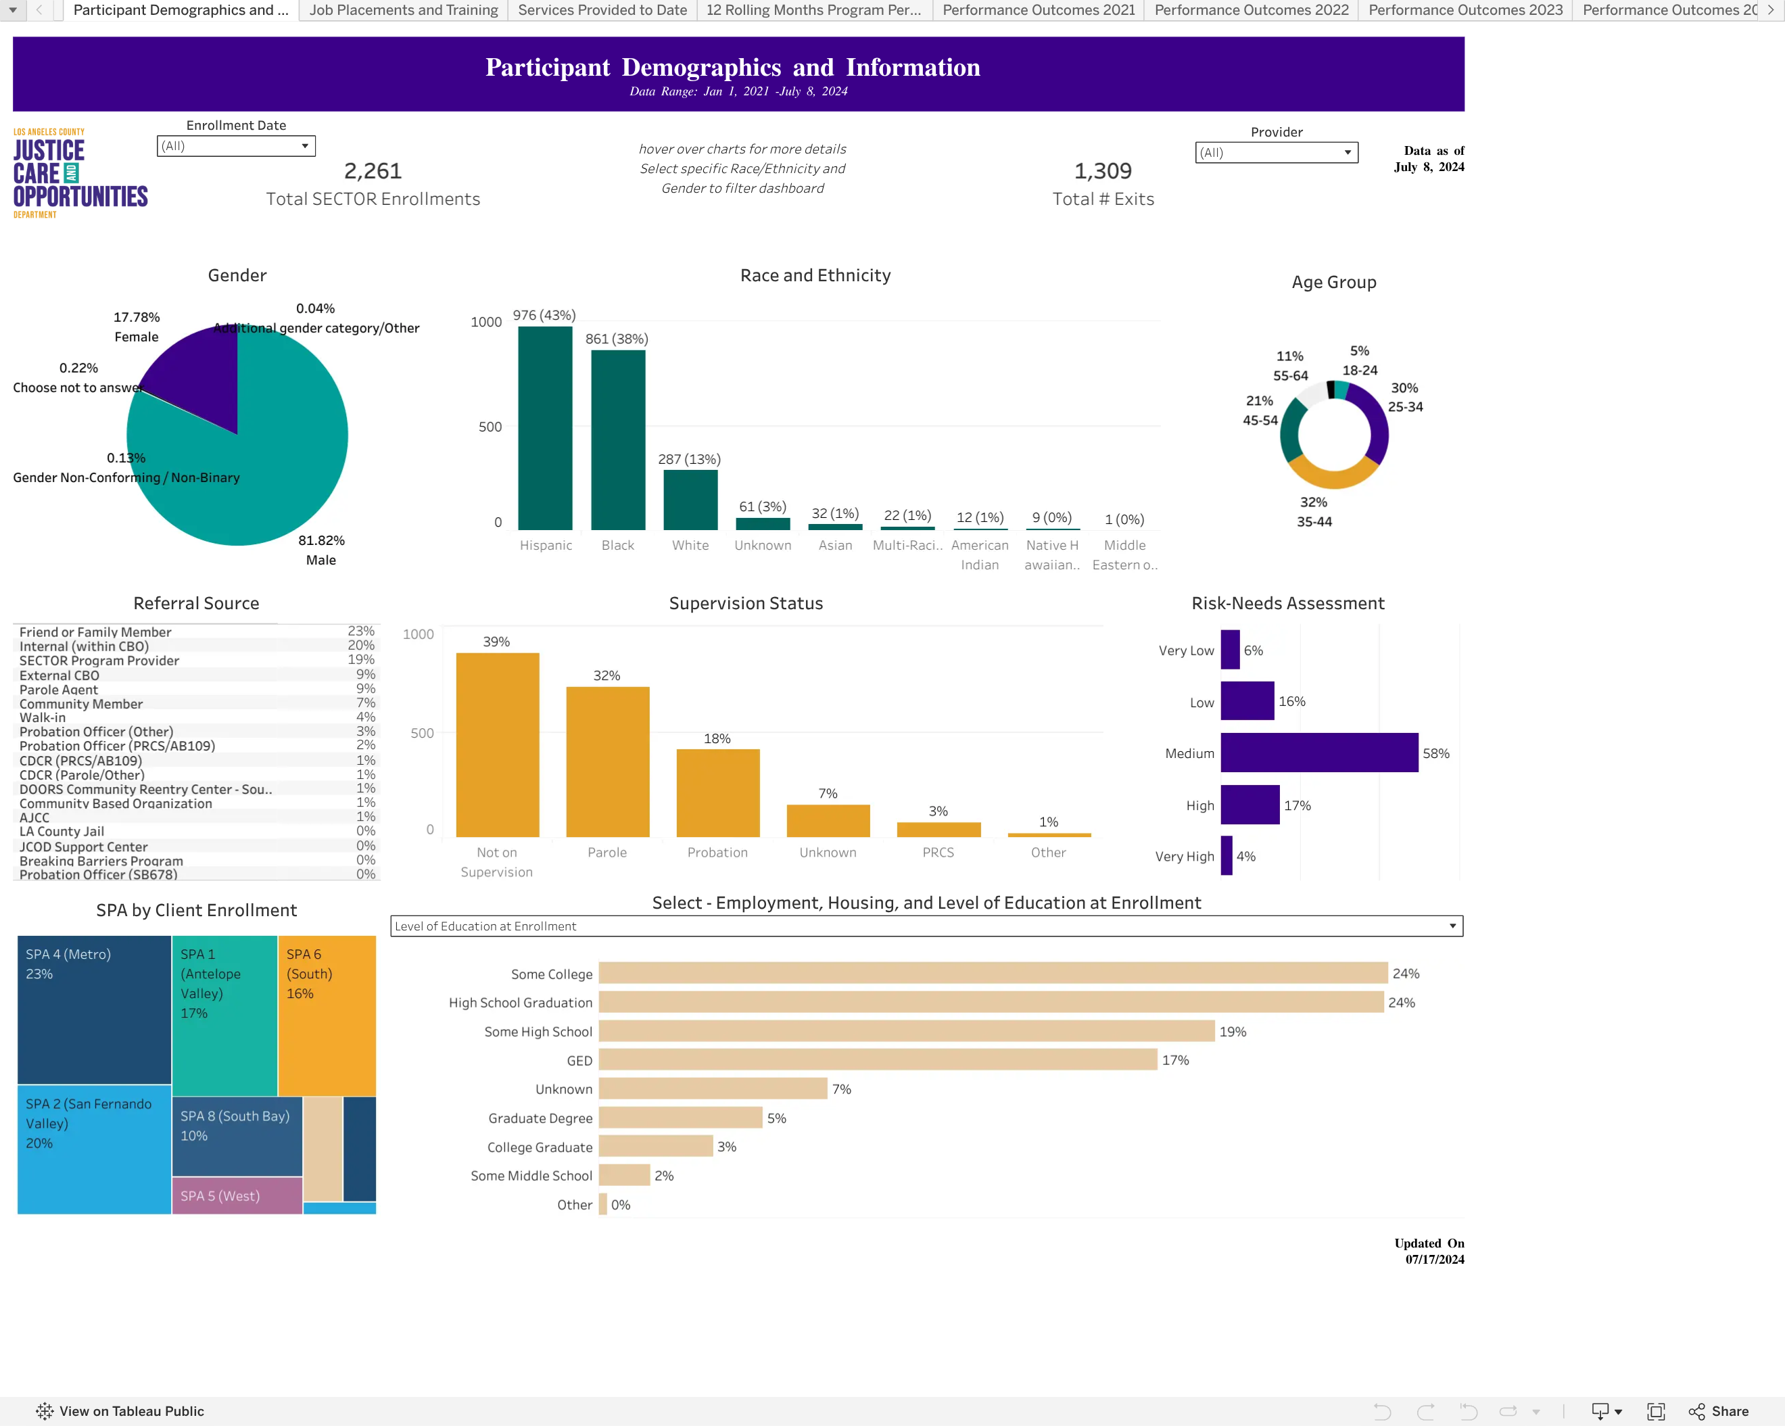This screenshot has width=1785, height=1426.
Task: Open the Download options button
Action: [x=1606, y=1411]
